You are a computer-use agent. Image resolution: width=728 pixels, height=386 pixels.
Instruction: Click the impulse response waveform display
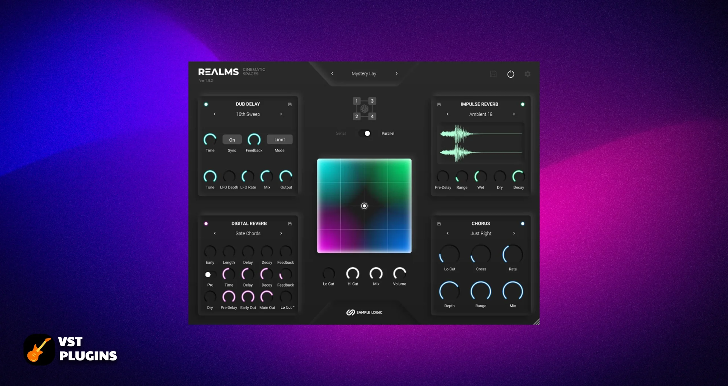(481, 143)
